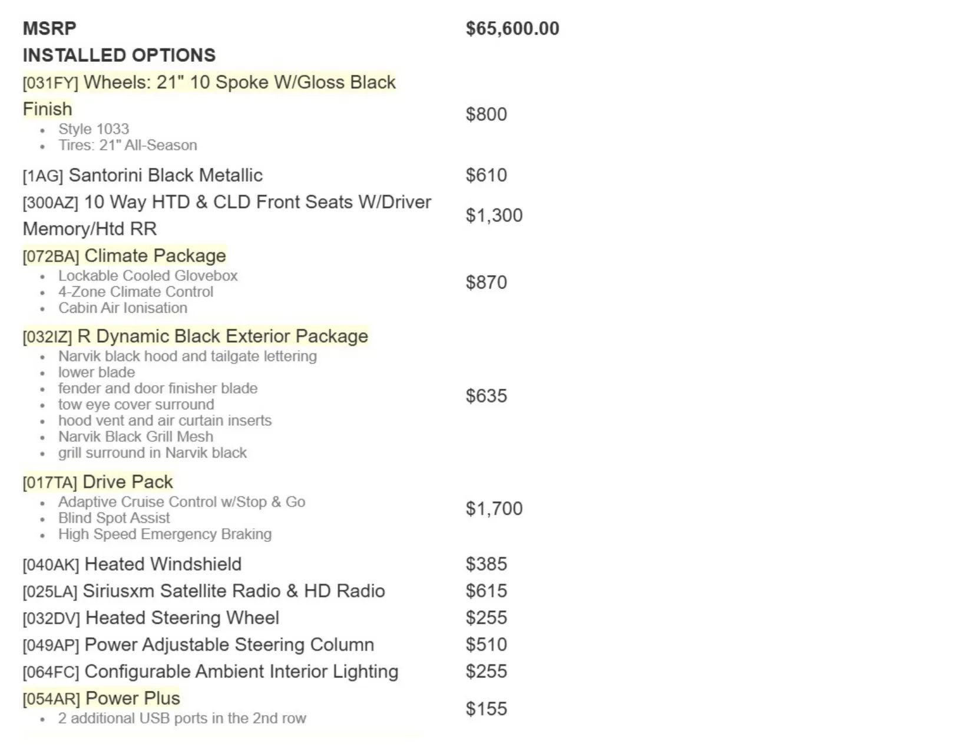The image size is (972, 751).
Task: Select the Heated Windshield option
Action: [x=132, y=564]
